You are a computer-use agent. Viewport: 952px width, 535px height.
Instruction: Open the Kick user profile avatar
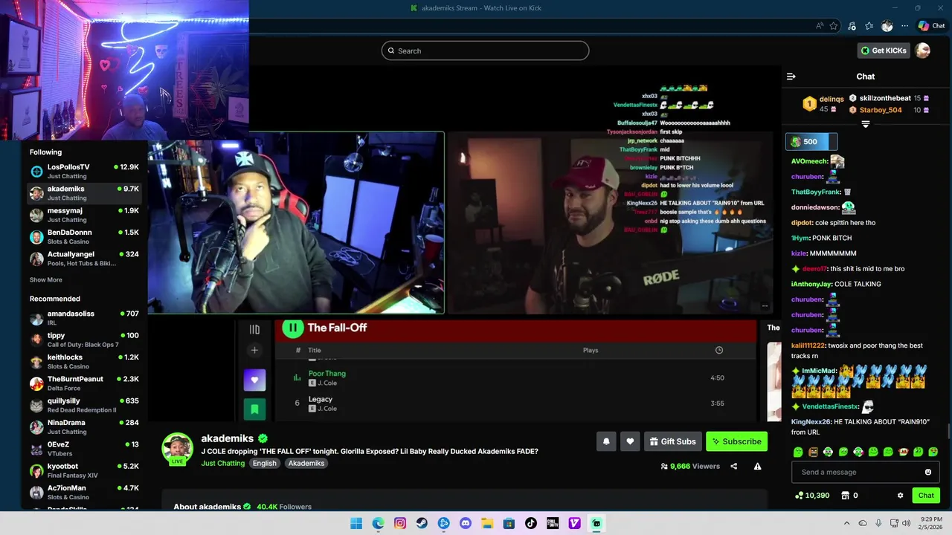tap(923, 51)
